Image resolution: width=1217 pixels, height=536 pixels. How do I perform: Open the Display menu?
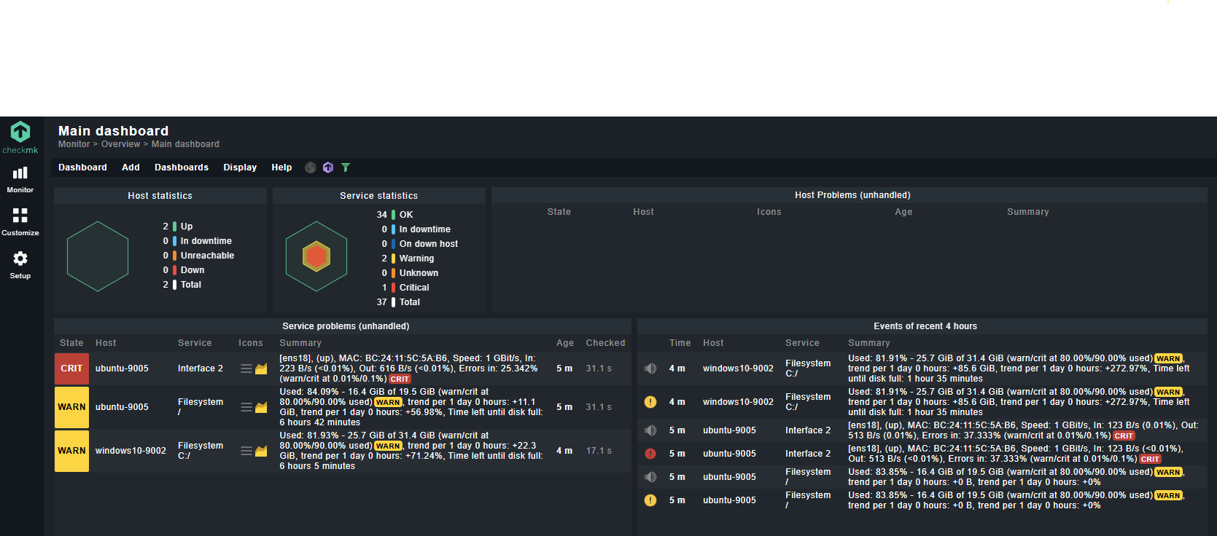[x=240, y=167]
